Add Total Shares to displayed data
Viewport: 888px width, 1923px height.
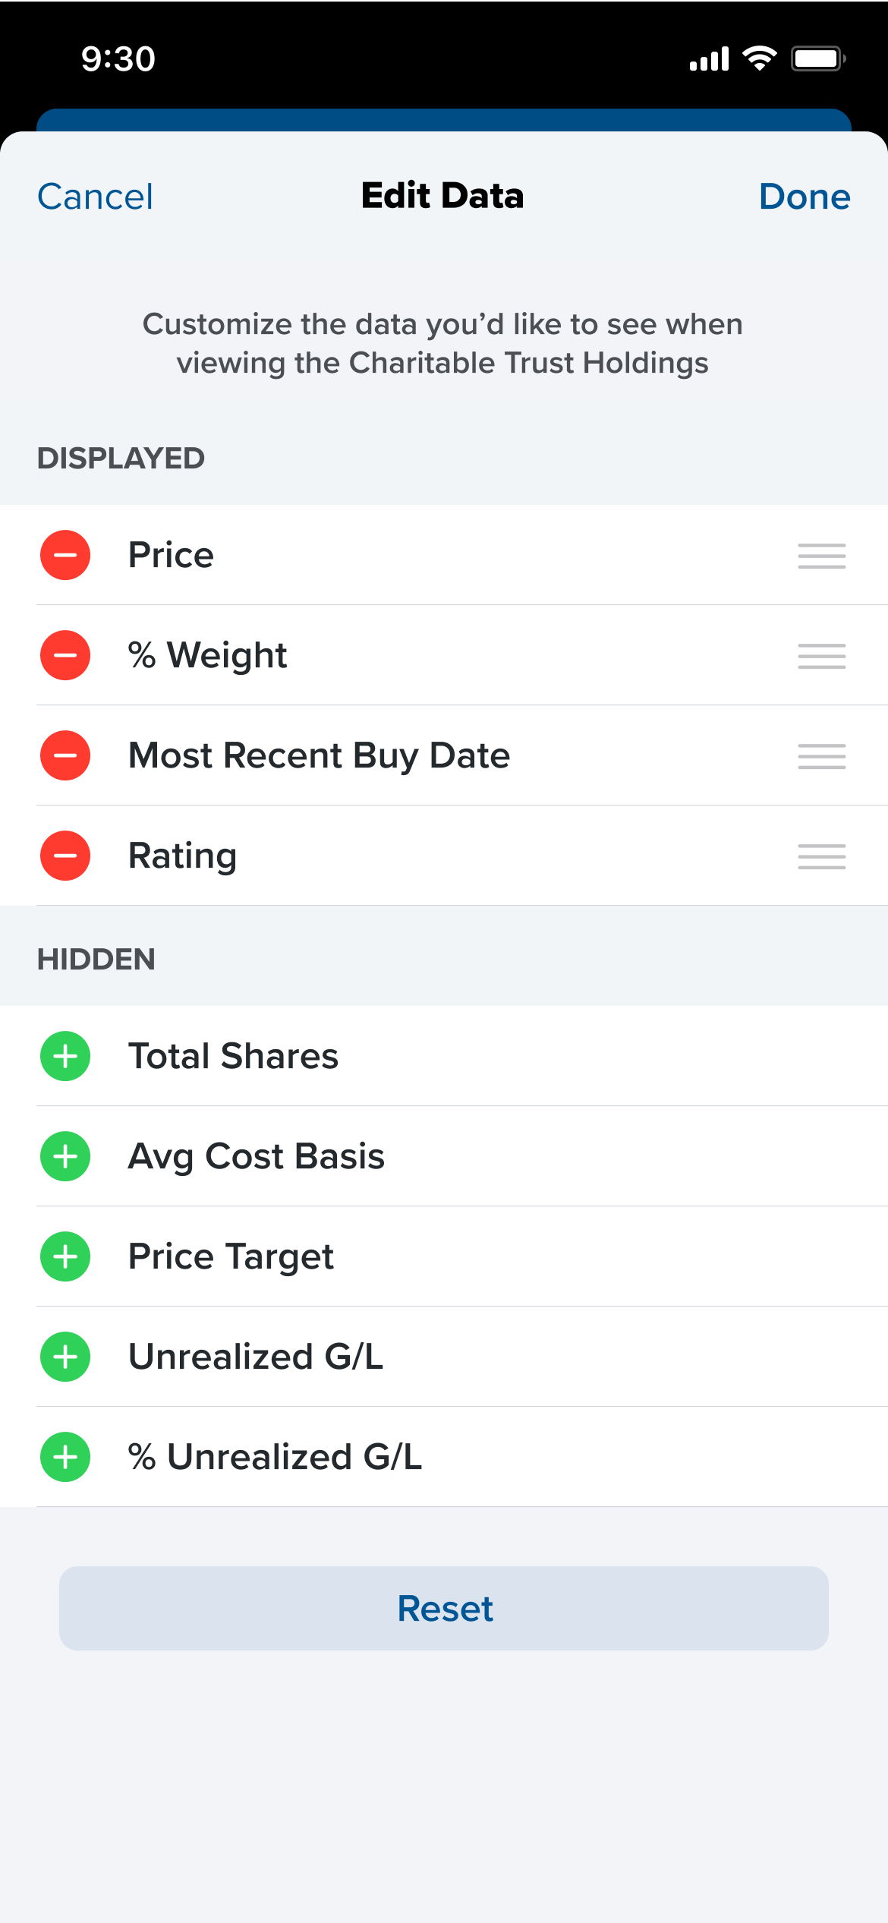click(65, 1056)
